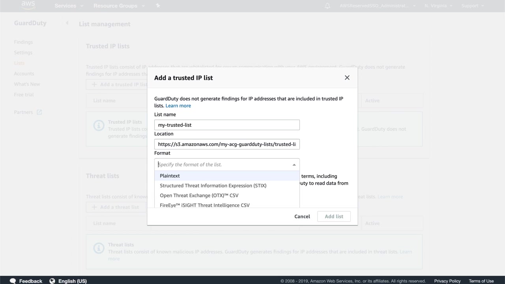Click the Partners external link icon

(x=39, y=112)
